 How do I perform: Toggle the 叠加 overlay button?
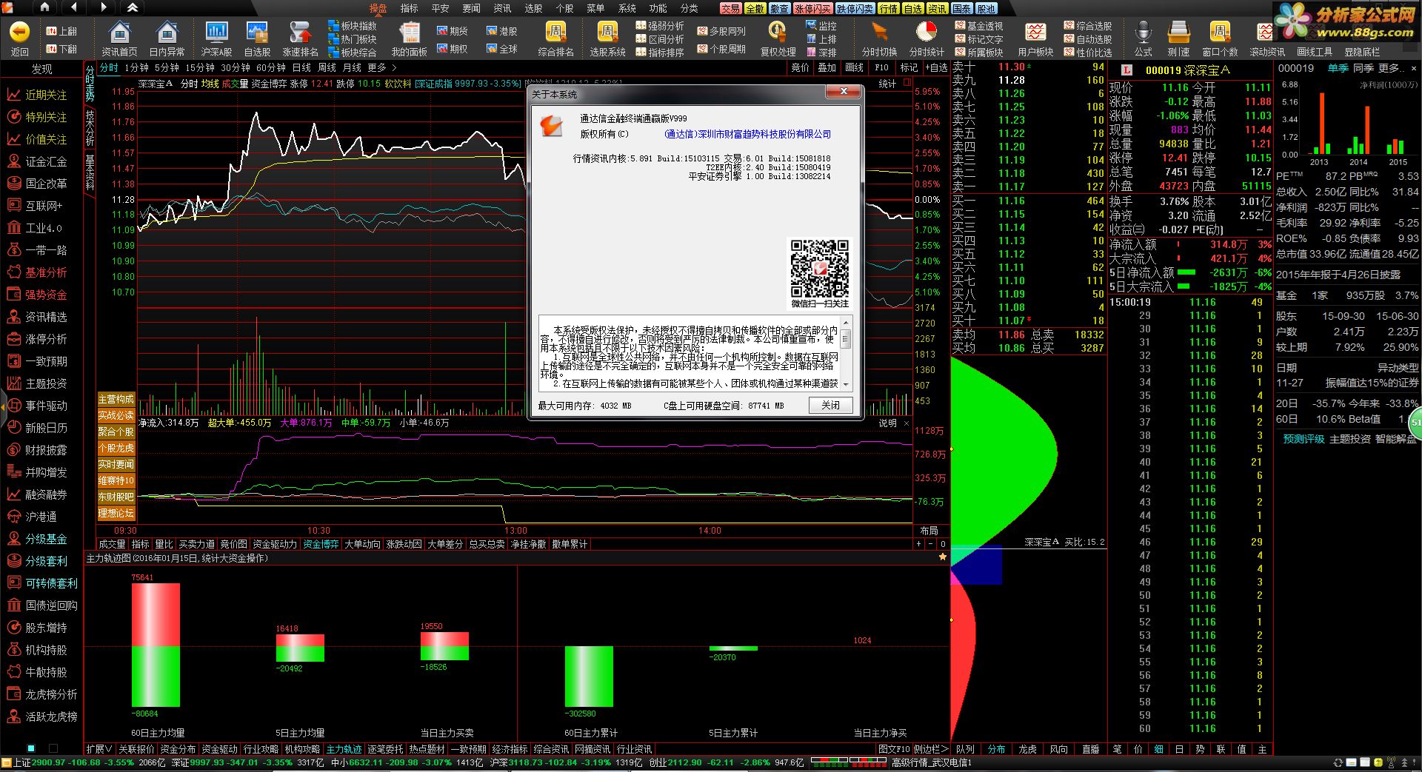827,67
